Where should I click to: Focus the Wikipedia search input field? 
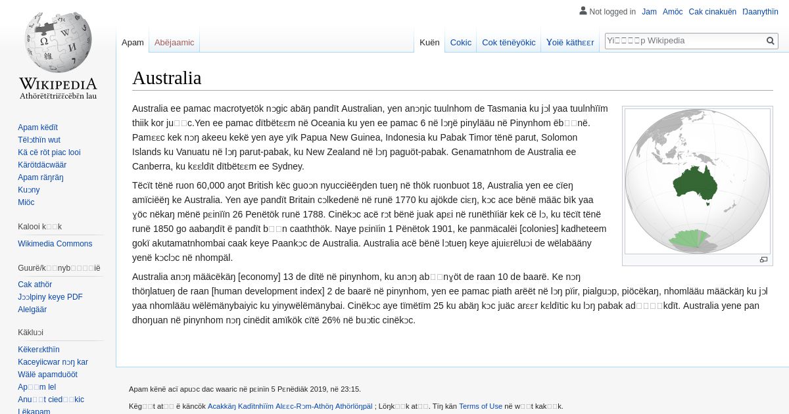click(x=684, y=41)
